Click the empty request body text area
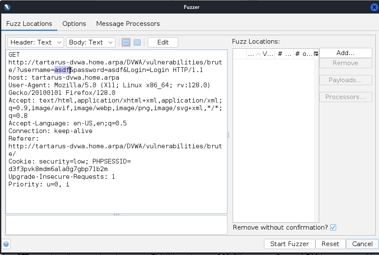 pos(116,225)
